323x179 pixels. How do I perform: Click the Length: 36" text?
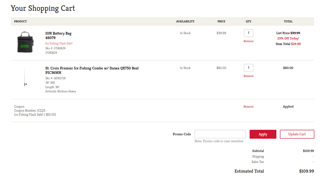[x=52, y=87]
